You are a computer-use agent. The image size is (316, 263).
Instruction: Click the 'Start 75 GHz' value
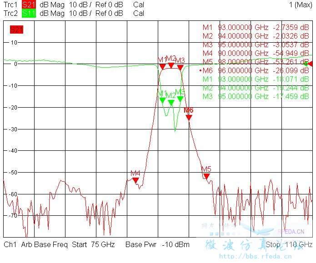[93, 244]
